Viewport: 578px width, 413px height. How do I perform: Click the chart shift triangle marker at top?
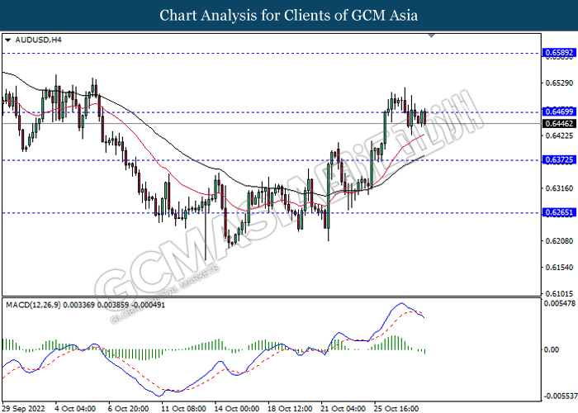(x=431, y=36)
